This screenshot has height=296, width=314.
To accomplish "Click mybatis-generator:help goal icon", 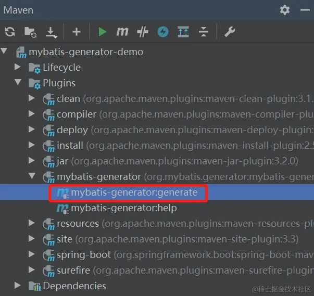I will [62, 209].
